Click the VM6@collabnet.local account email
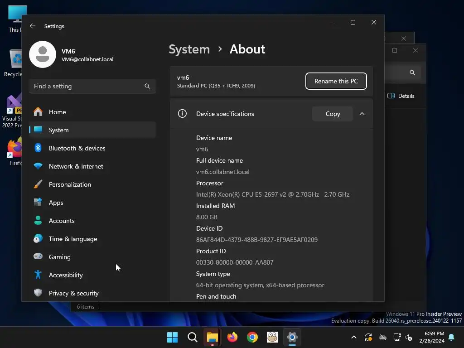The image size is (464, 348). (87, 59)
